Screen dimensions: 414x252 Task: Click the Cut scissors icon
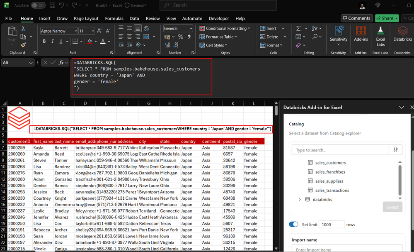tap(23, 28)
